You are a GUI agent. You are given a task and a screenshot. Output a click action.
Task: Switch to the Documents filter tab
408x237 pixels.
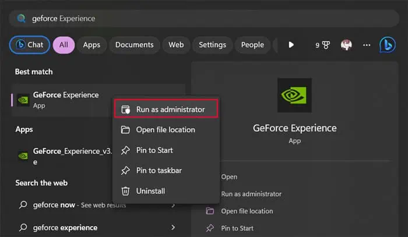click(x=135, y=45)
